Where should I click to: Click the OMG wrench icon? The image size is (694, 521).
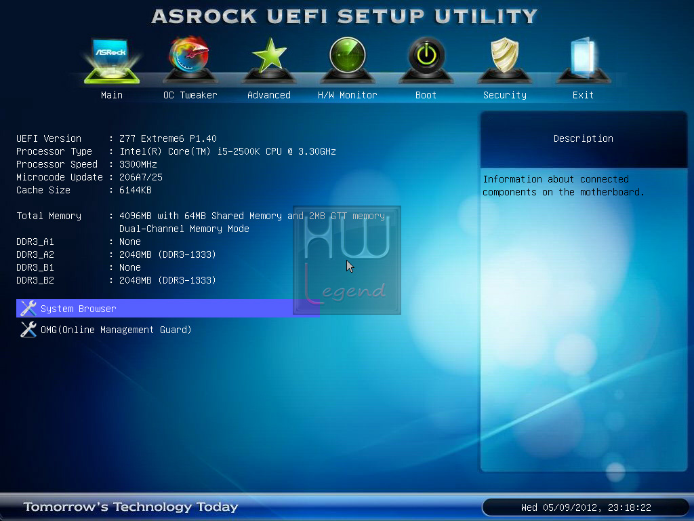click(28, 330)
